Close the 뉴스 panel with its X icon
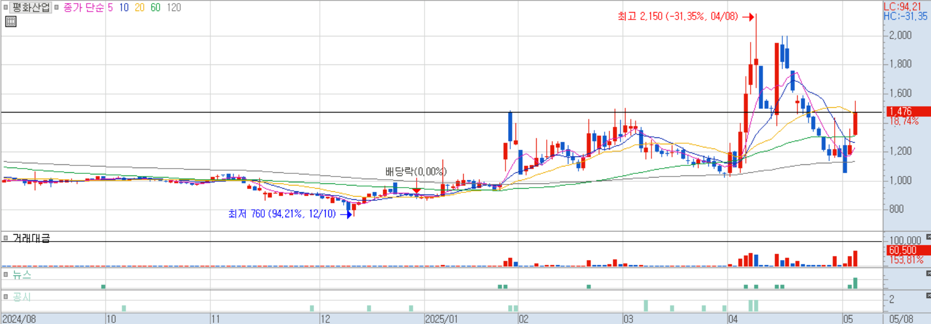This screenshot has width=931, height=324. (x=928, y=273)
